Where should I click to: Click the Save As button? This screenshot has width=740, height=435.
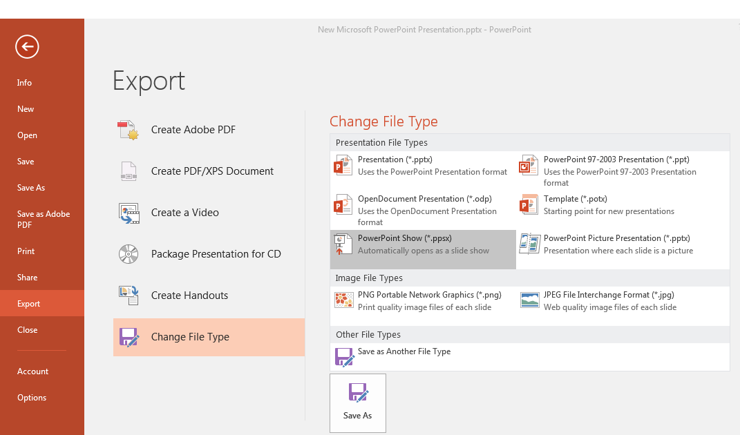tap(358, 403)
